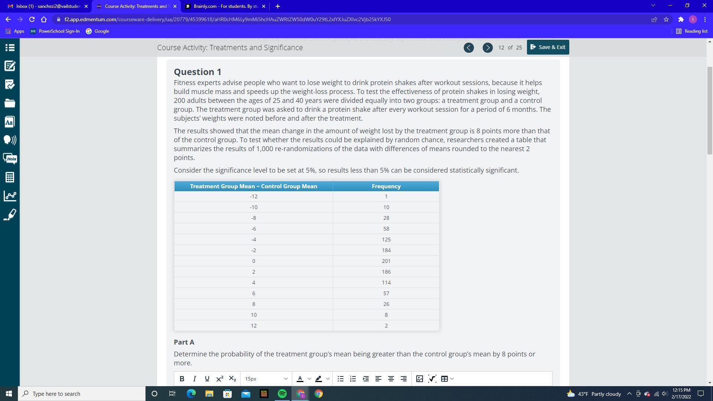Insert an image using image icon
This screenshot has width=713, height=401.
point(419,379)
